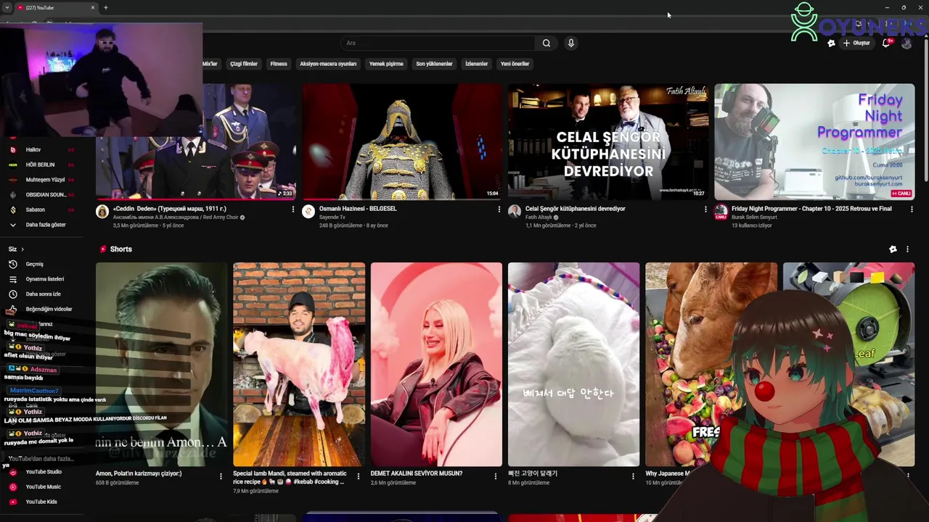Play the Friday Night Programmer live thumbnail

[814, 141]
